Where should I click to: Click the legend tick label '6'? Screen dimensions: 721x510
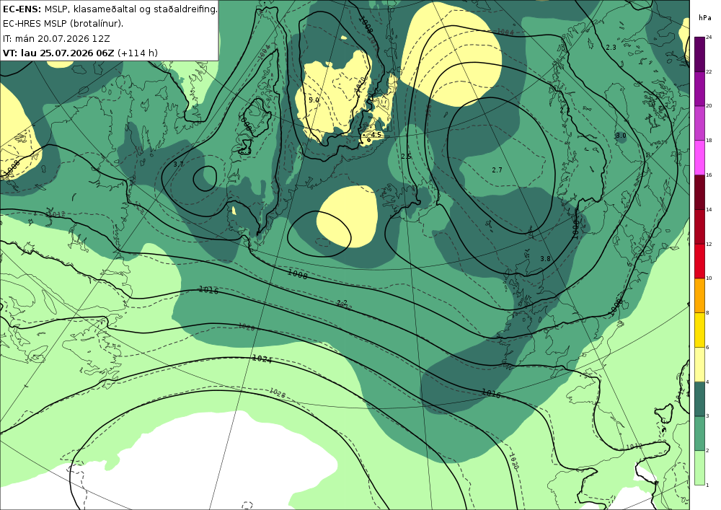coord(707,347)
